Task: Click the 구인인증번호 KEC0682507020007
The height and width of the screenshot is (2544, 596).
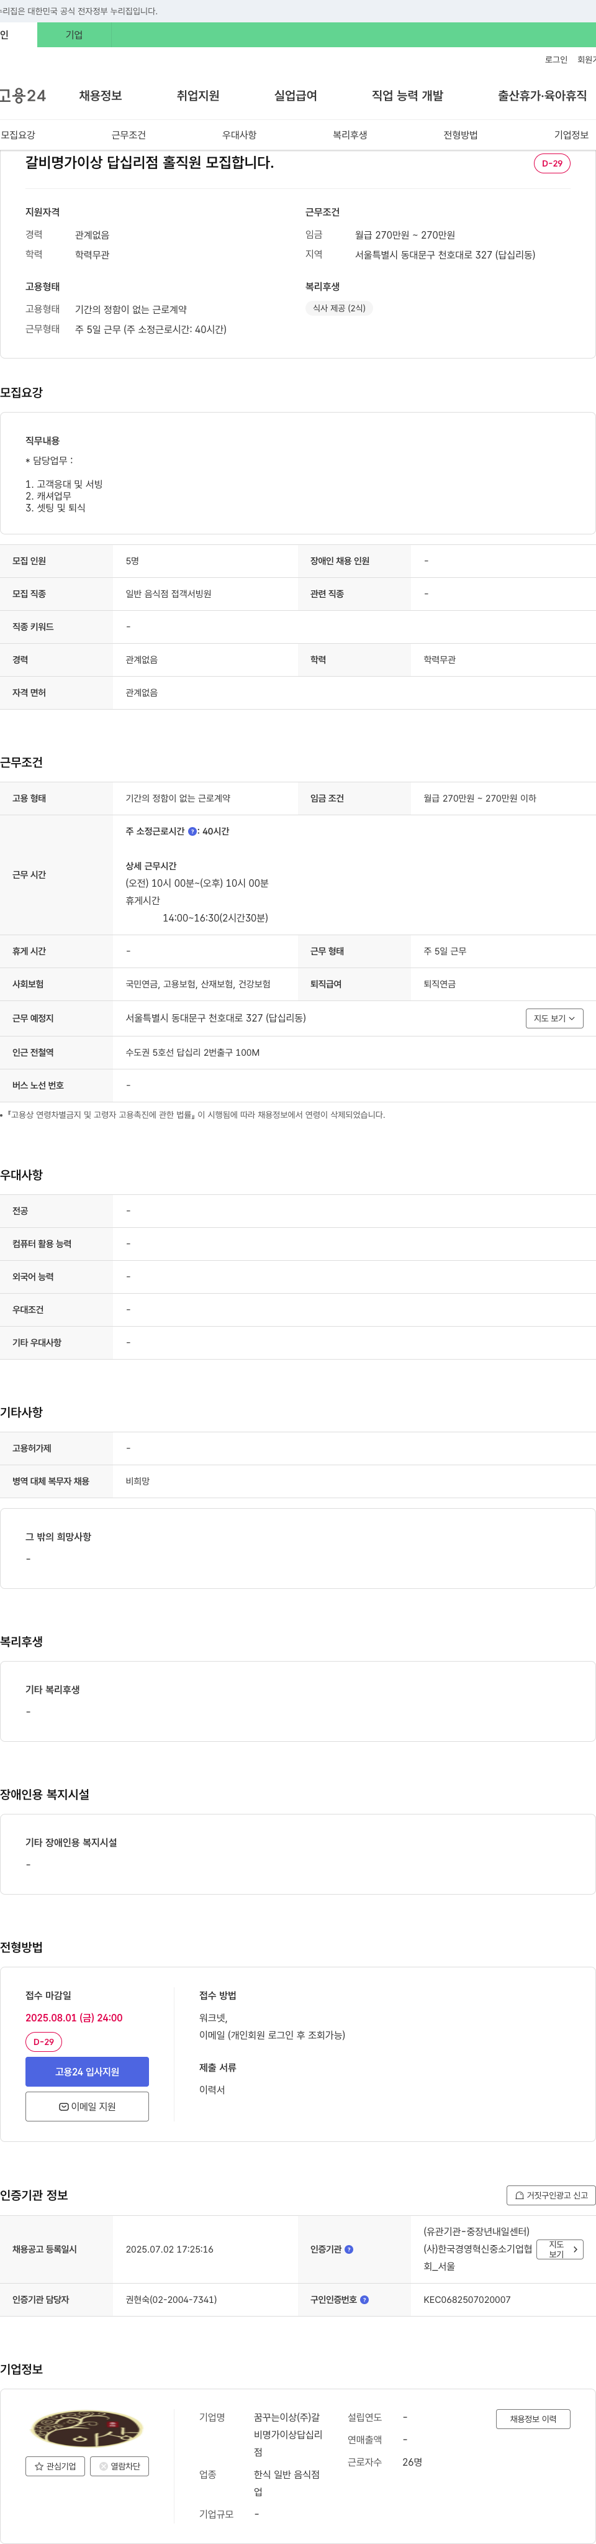Action: tap(467, 2300)
